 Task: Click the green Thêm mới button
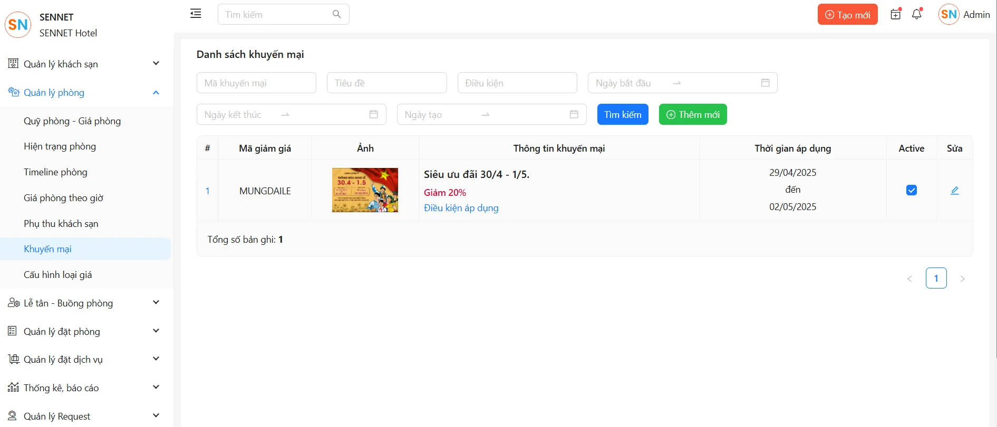click(x=692, y=114)
